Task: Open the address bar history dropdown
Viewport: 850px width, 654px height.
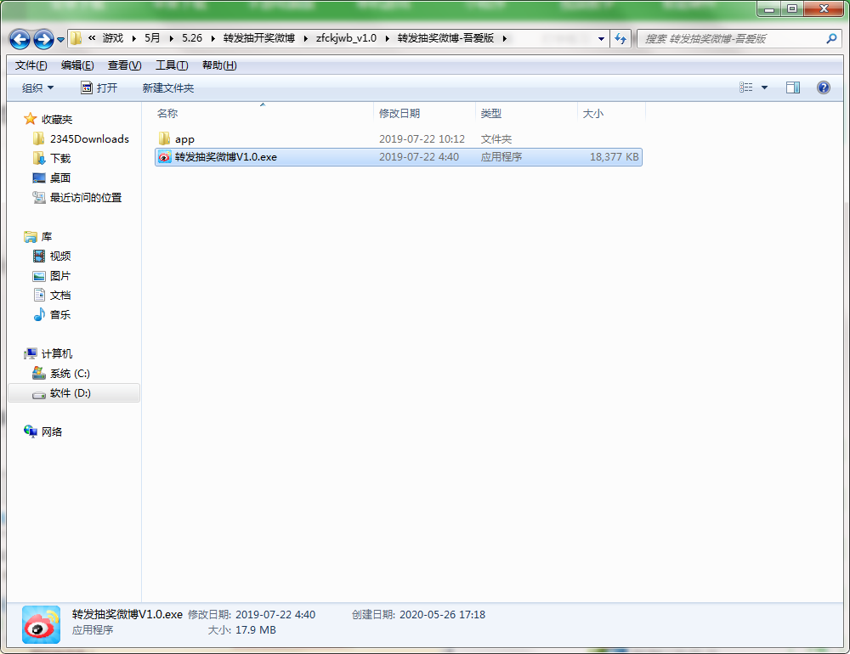Action: [601, 38]
